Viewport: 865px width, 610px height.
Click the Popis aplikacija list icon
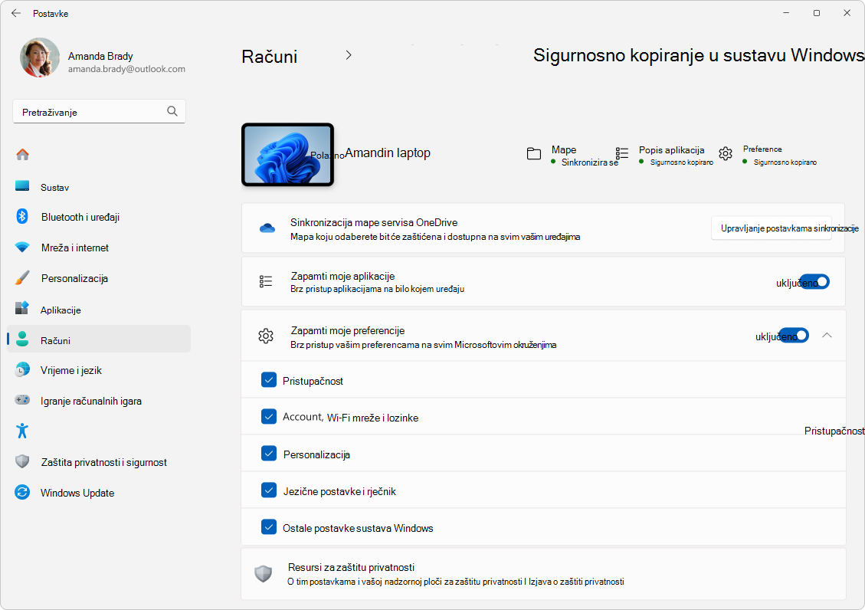point(621,153)
